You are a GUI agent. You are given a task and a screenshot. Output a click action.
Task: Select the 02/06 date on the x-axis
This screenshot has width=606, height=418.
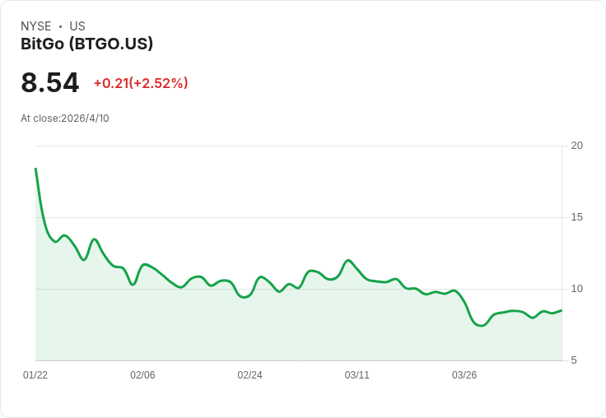pos(142,375)
